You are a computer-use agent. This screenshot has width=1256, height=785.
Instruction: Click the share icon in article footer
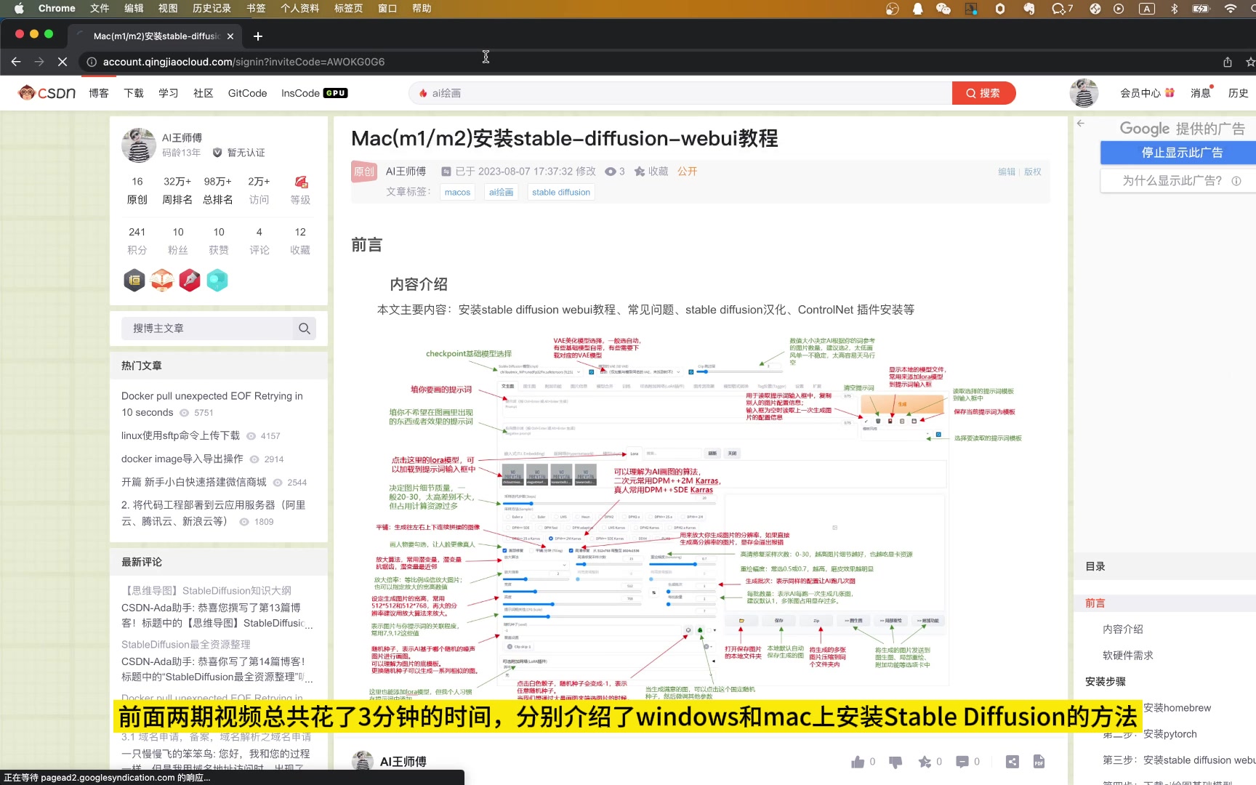1012,762
